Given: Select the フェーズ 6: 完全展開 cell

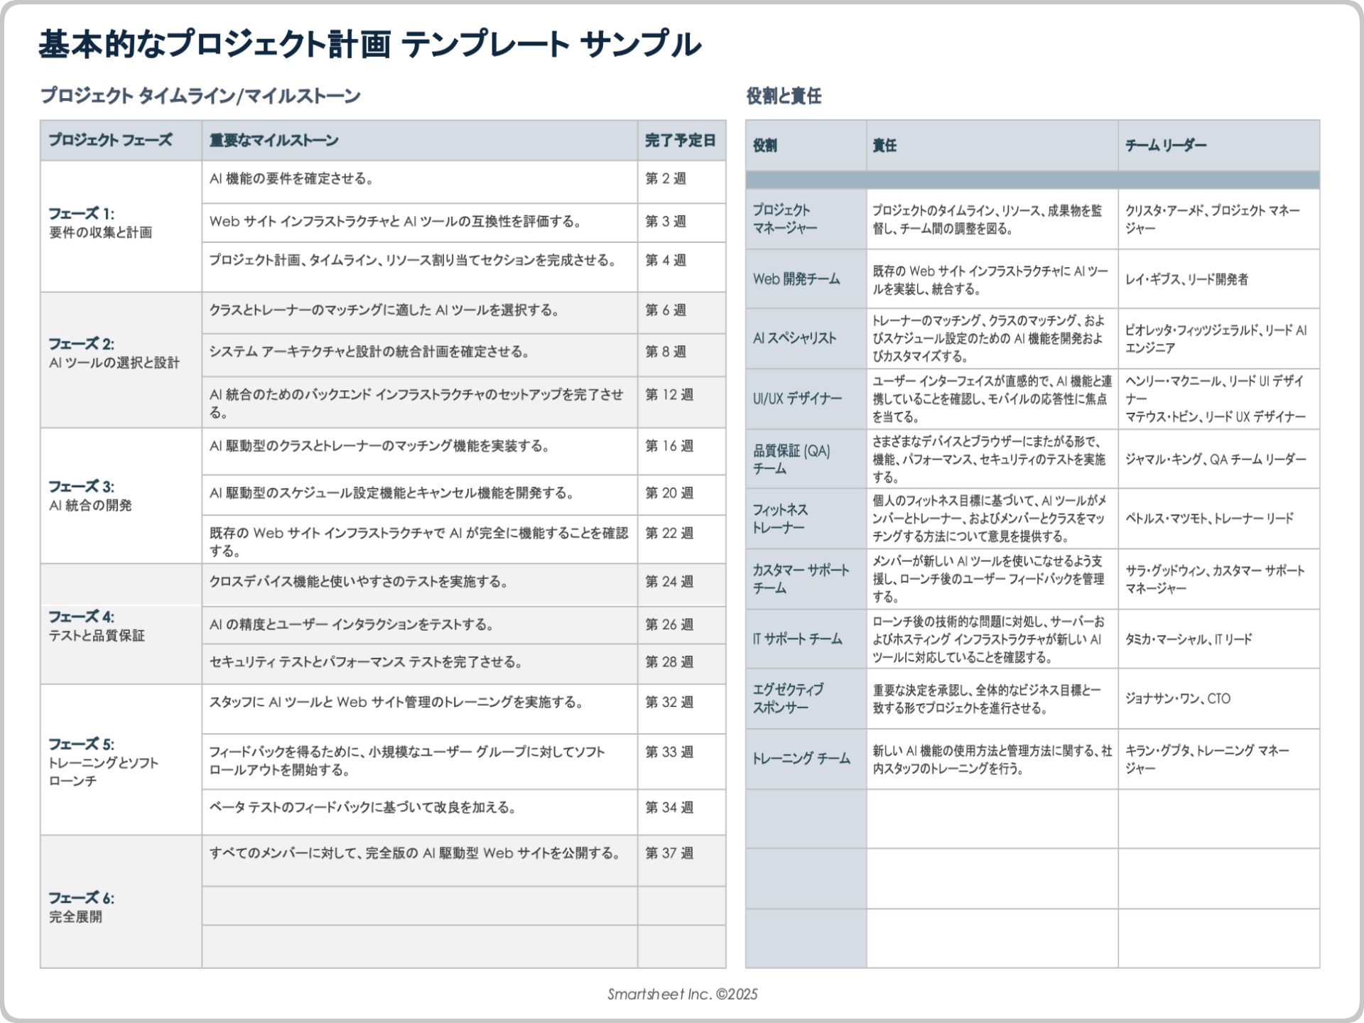Looking at the screenshot, I should tap(121, 902).
